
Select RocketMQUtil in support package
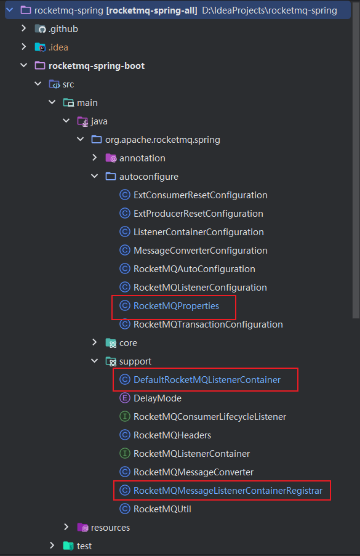[x=162, y=509]
